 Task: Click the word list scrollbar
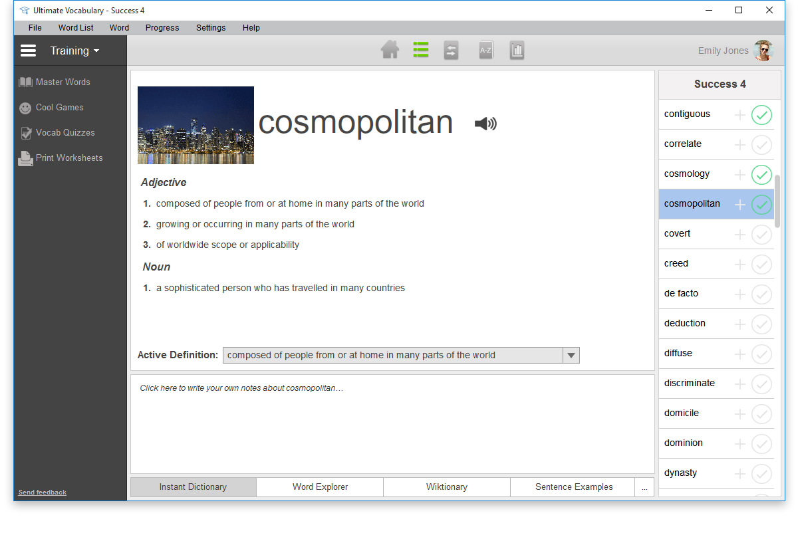(x=777, y=201)
